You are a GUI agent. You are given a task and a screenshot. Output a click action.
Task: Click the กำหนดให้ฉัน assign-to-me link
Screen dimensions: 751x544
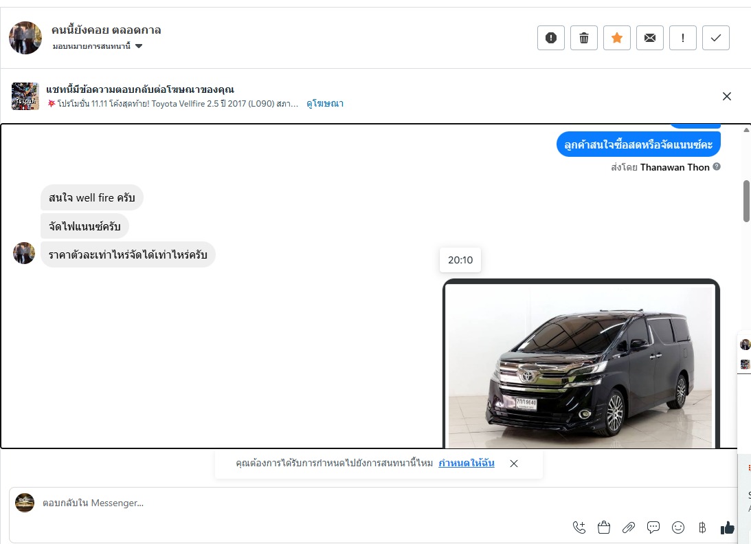[467, 463]
